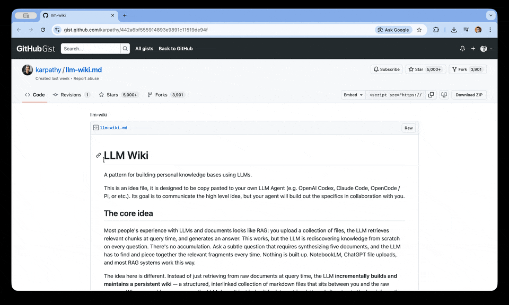
Task: Download the gist as ZIP
Action: pos(469,95)
